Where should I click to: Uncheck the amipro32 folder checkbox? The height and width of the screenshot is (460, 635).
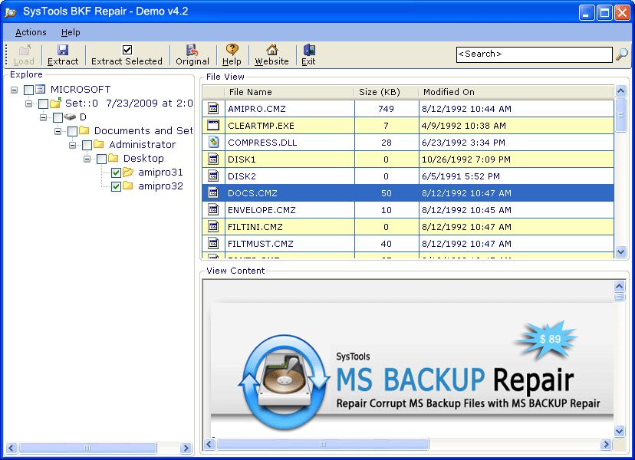pyautogui.click(x=117, y=186)
